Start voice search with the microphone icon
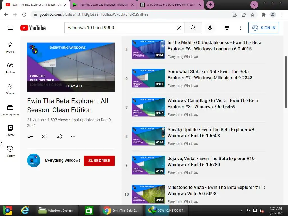Screen dimensions: 288x216 pos(210,28)
